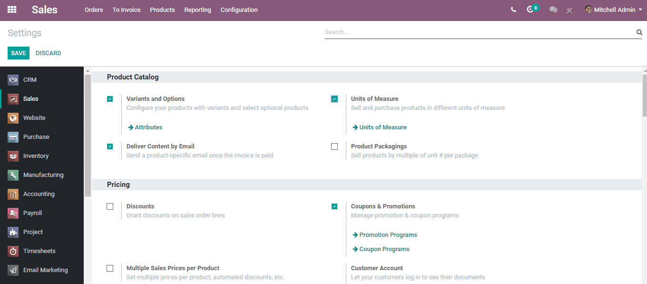Open the Promotion Programs link
647x284 pixels.
388,235
